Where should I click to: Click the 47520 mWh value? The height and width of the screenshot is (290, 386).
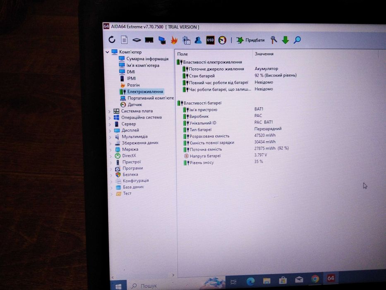click(265, 135)
